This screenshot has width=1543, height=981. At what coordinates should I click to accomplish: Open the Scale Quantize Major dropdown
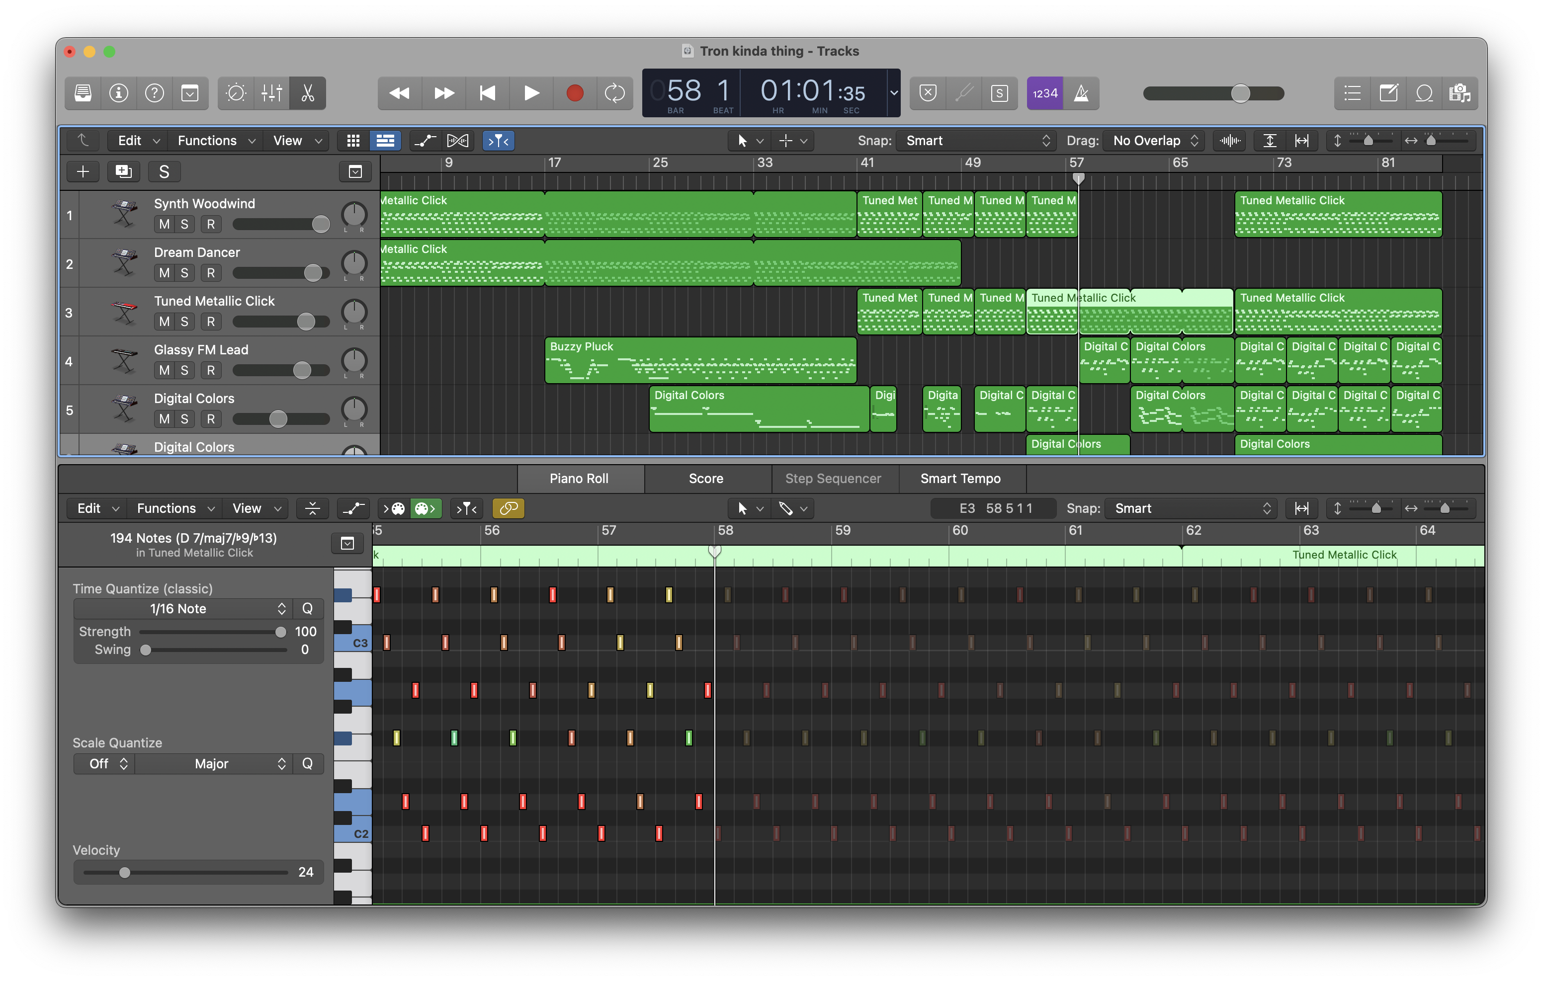click(214, 764)
